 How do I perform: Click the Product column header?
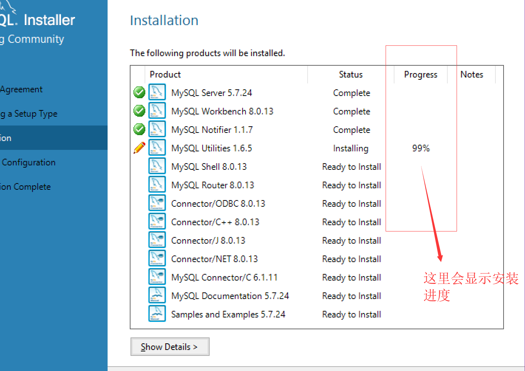(x=165, y=75)
